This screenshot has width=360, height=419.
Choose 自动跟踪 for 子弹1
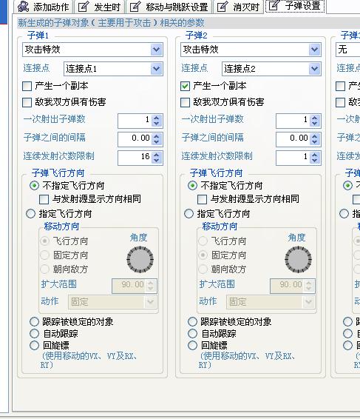click(35, 333)
